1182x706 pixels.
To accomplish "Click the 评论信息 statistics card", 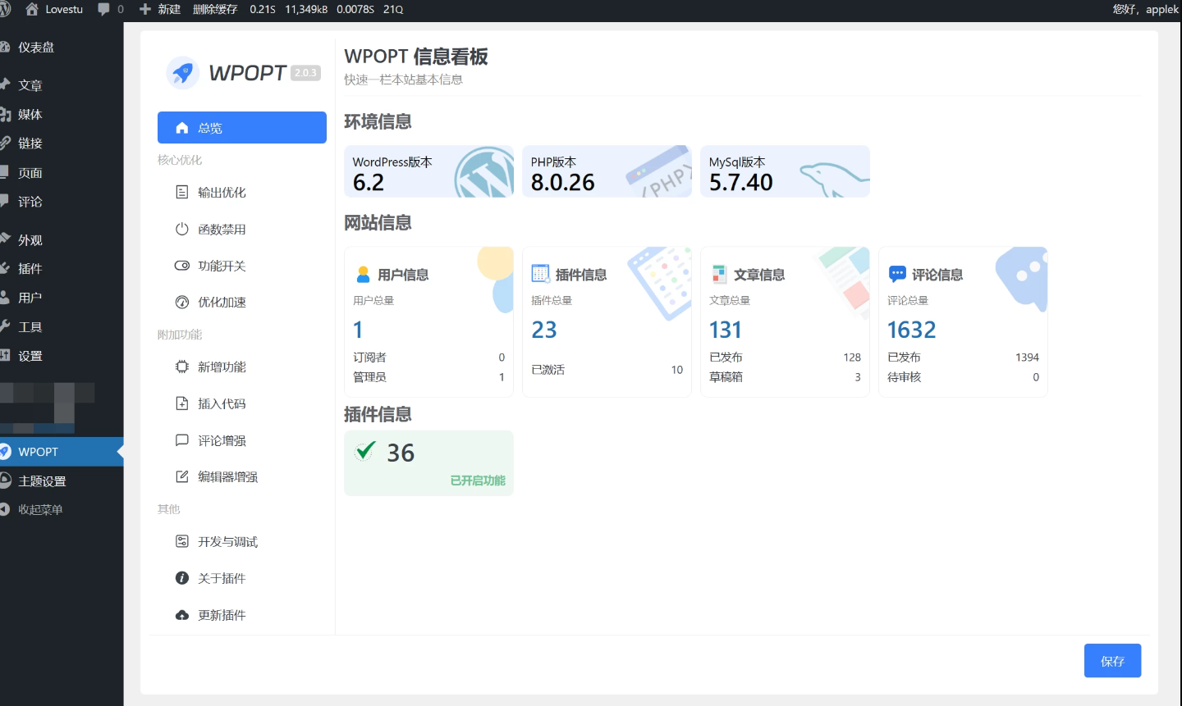I will [x=962, y=322].
